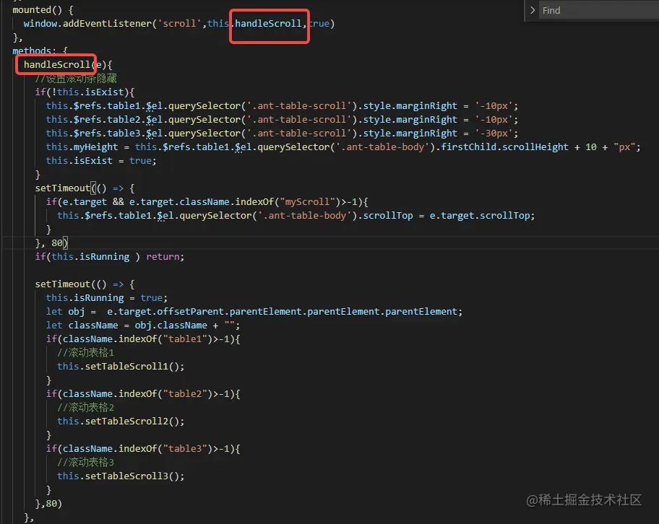Viewport: 659px width, 524px height.
Task: Click the 'if(this.isRunning ) return;' line
Action: (x=109, y=256)
